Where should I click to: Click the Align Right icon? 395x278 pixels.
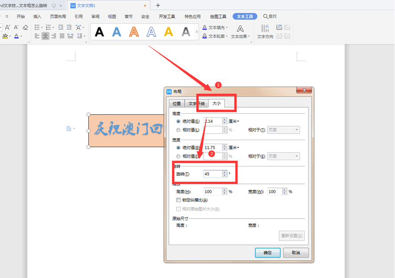pos(53,36)
